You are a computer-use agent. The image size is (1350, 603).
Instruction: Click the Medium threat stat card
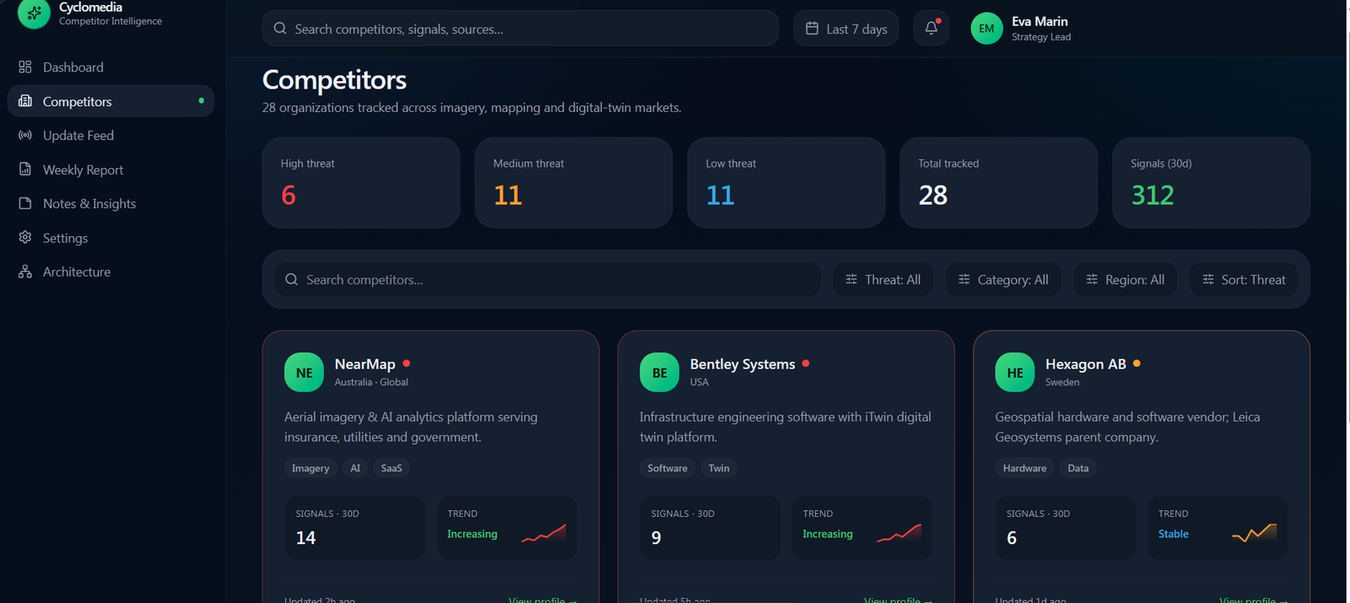coord(574,182)
